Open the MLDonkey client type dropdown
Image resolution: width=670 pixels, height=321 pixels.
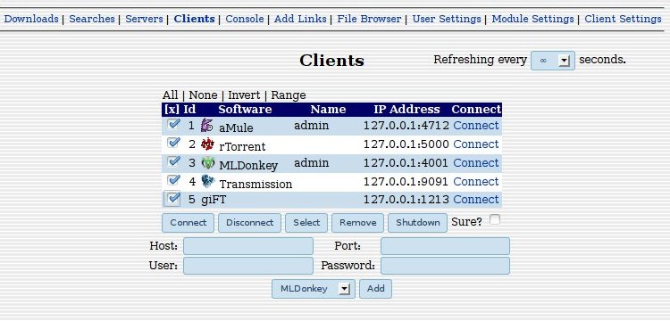pyautogui.click(x=314, y=289)
